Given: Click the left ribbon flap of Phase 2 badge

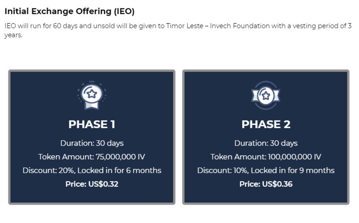Looking at the screenshot, I should pyautogui.click(x=255, y=95).
